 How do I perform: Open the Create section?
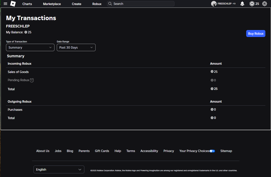(x=76, y=4)
